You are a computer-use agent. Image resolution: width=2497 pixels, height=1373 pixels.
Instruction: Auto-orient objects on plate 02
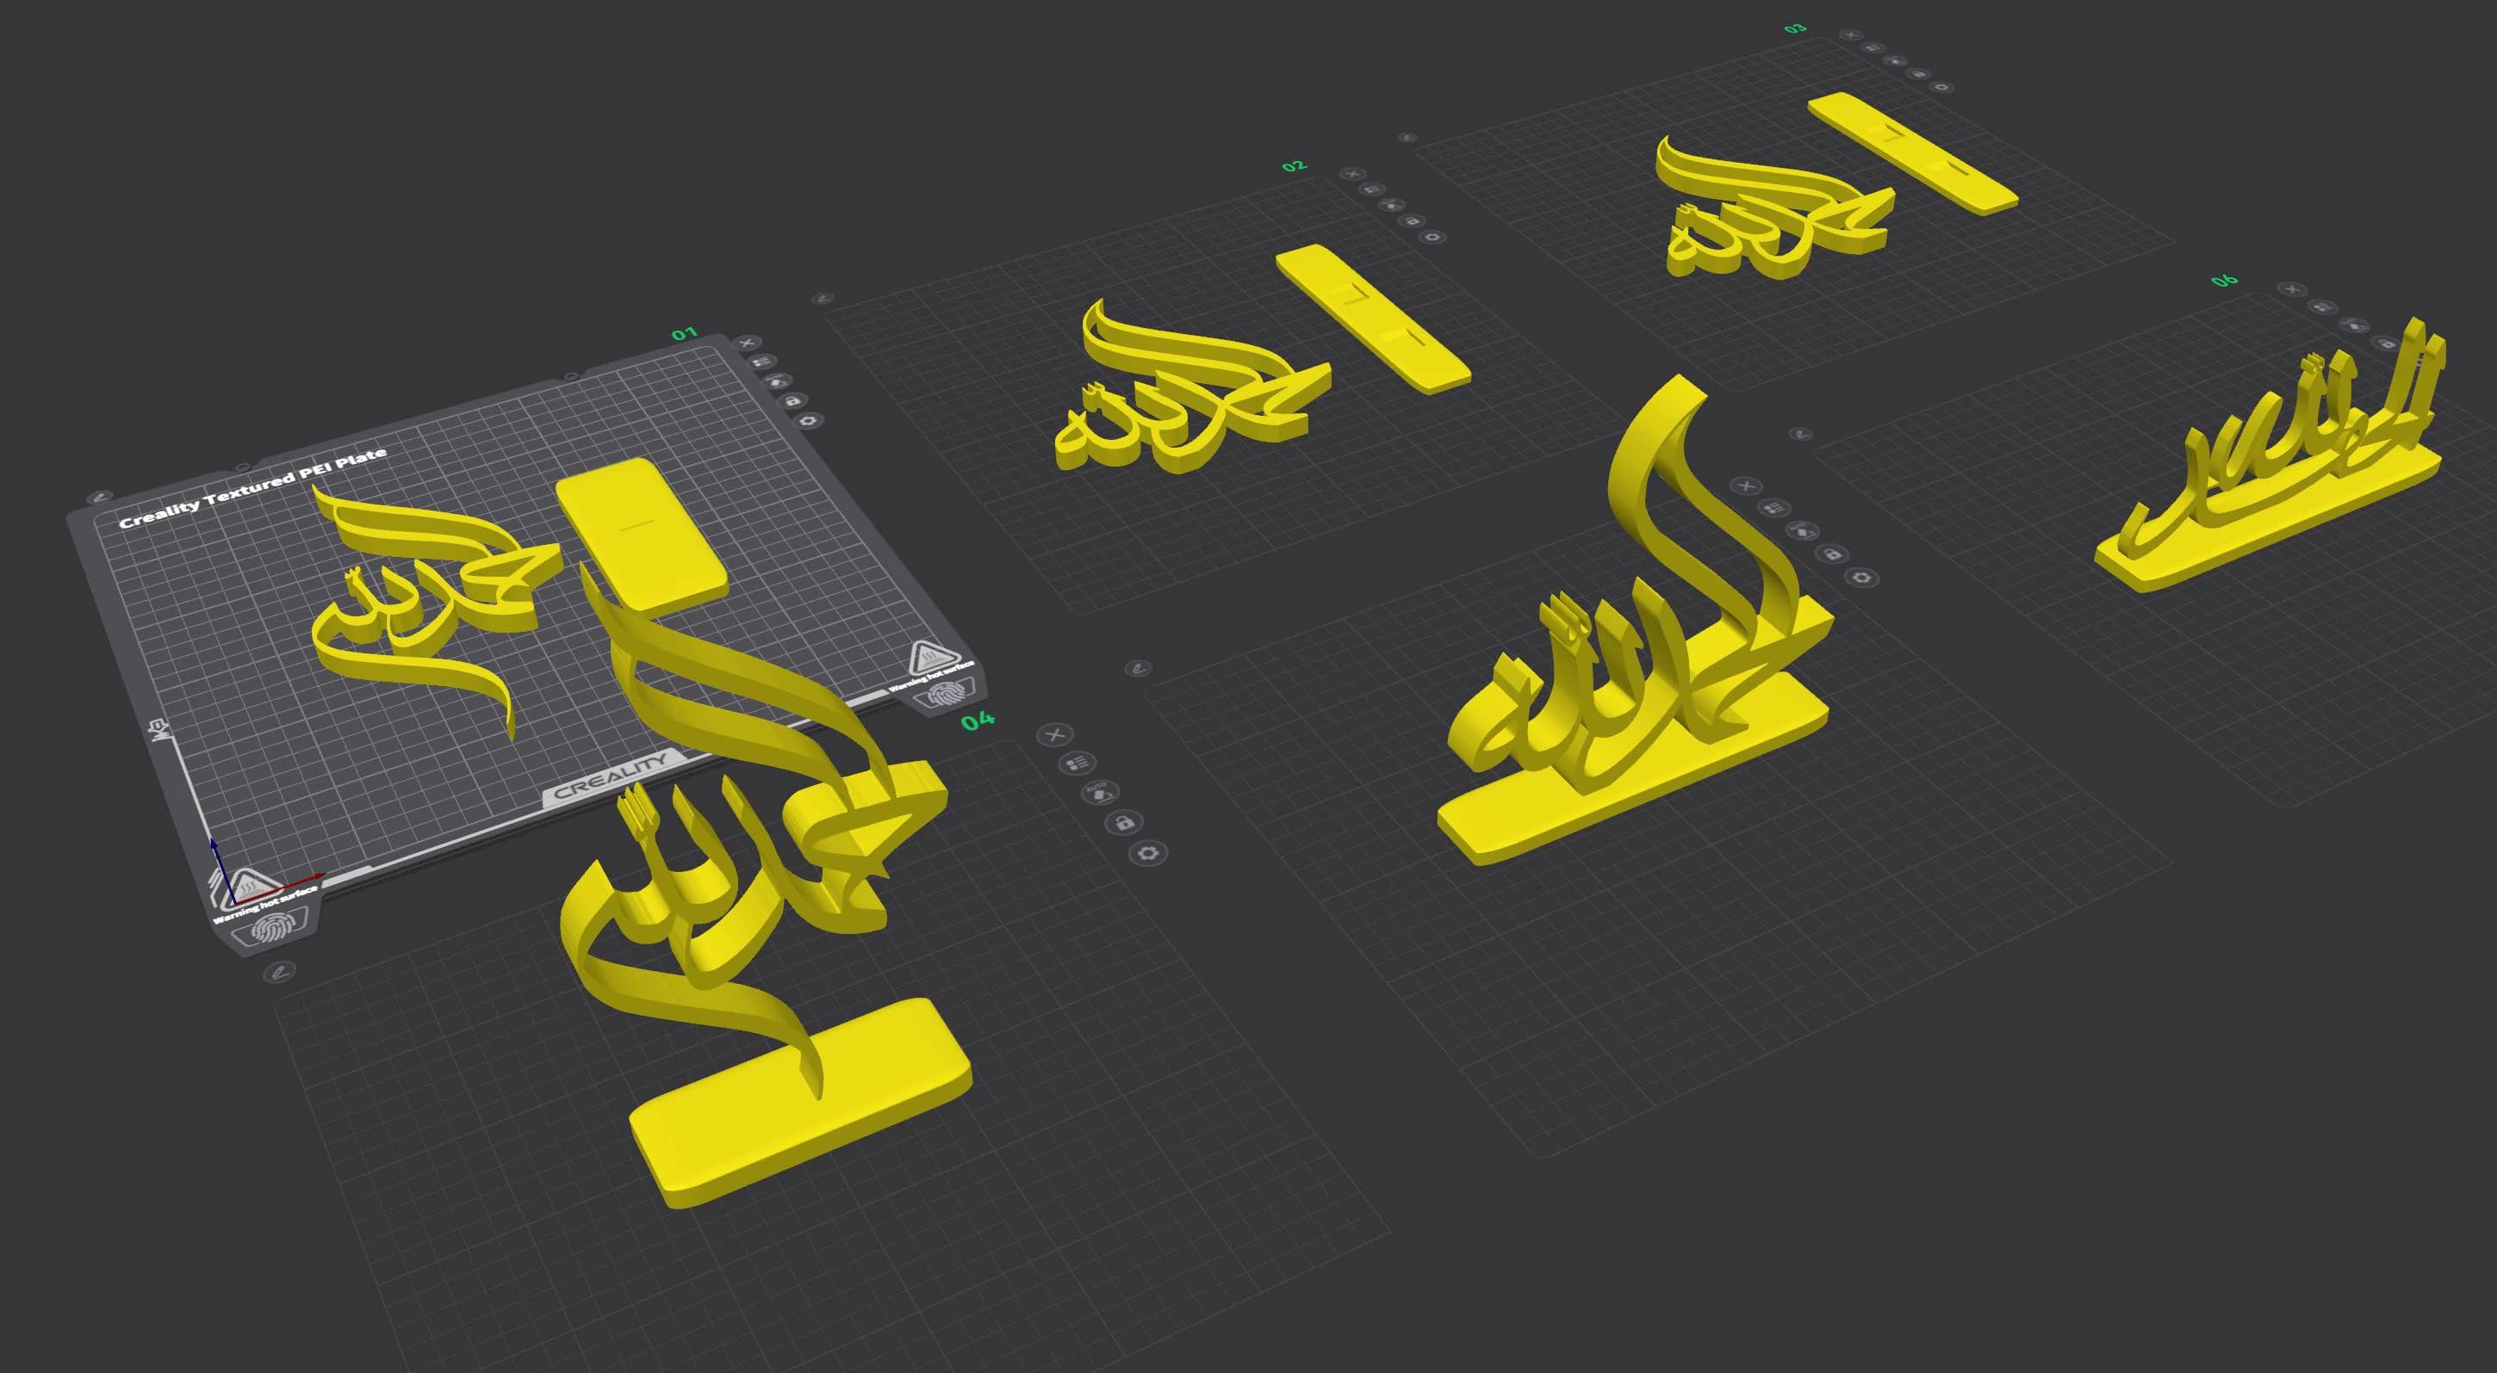pos(1392,206)
